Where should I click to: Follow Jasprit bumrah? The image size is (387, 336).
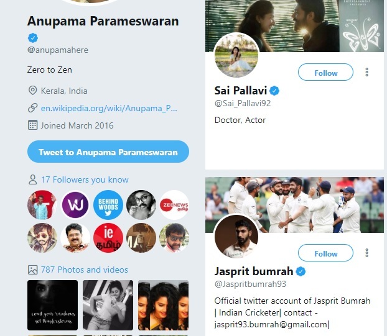pyautogui.click(x=325, y=253)
